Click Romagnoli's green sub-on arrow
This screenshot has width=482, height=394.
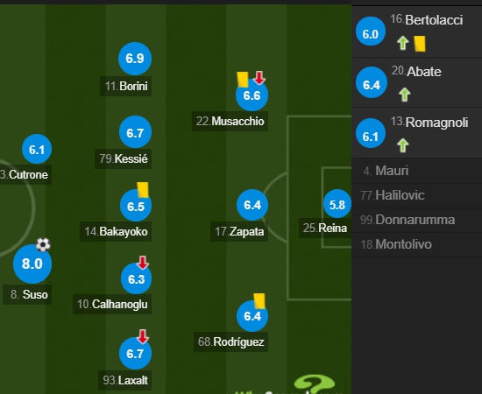pos(403,145)
